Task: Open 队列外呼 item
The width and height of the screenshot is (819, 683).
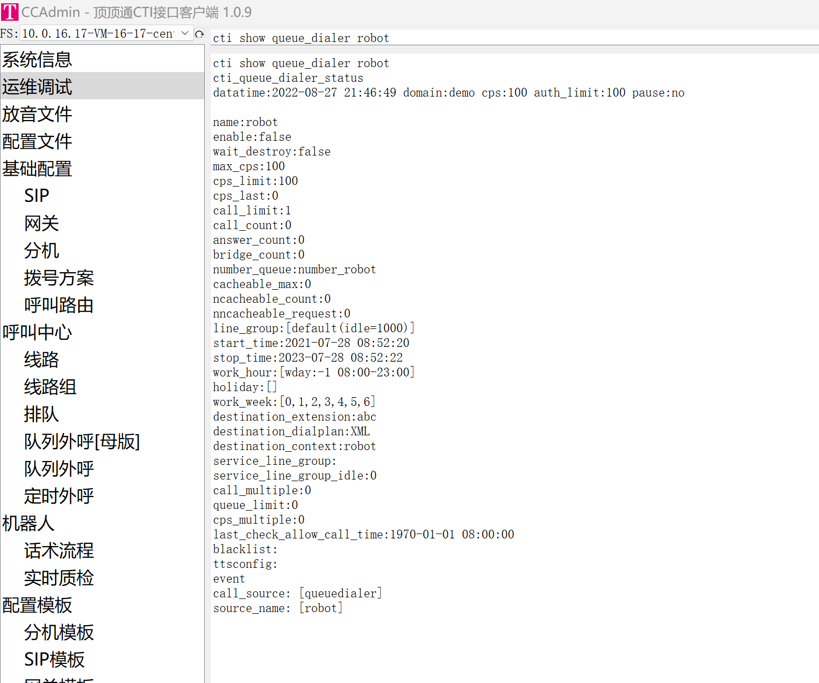Action: [x=59, y=469]
